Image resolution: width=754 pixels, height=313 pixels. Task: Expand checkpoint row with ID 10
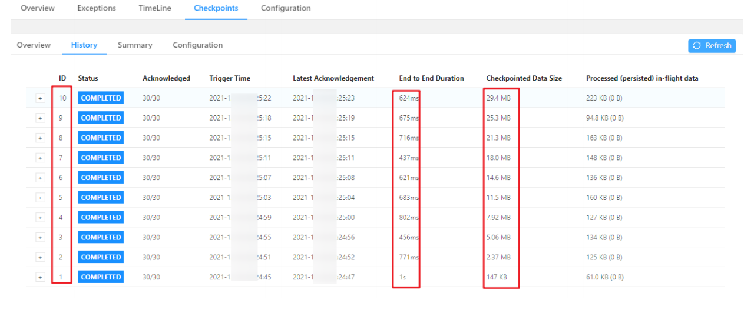(x=40, y=98)
